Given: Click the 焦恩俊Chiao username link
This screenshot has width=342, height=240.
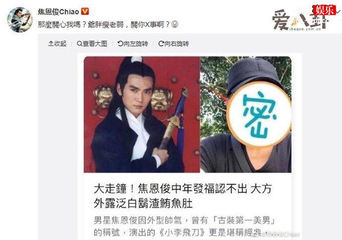Looking at the screenshot, I should click(58, 11).
